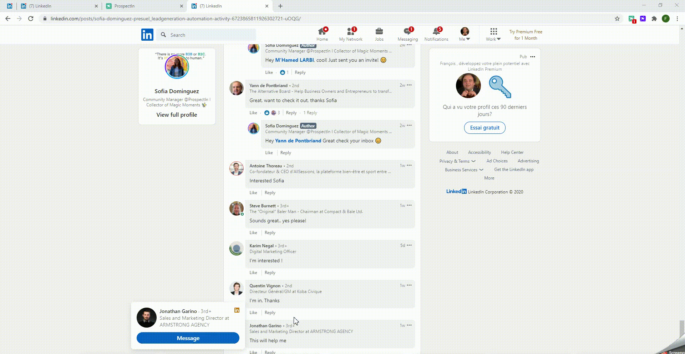This screenshot has width=685, height=354.
Task: Expand 1 Reply under Yann's comment
Action: click(x=310, y=113)
